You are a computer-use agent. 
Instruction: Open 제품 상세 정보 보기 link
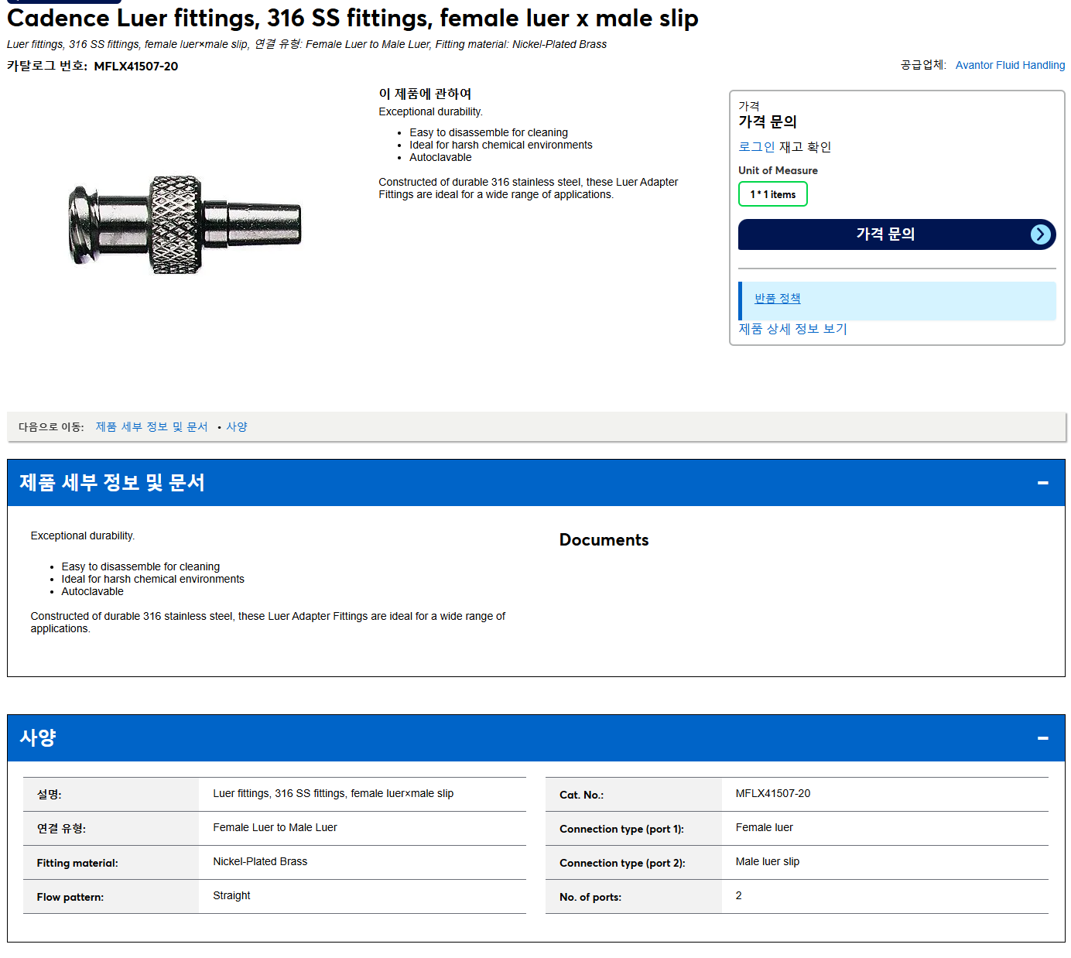[792, 329]
